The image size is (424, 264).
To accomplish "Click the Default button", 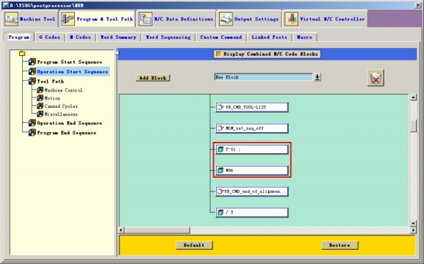I will 194,245.
